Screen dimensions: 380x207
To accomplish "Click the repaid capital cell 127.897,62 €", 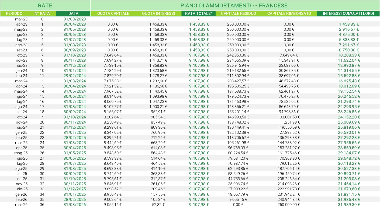I will pyautogui.click(x=289, y=132).
